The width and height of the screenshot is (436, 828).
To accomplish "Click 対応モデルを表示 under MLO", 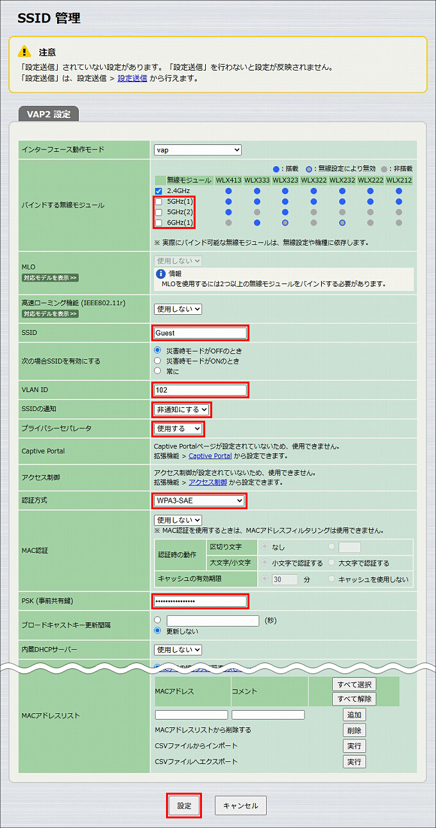I will [x=50, y=278].
